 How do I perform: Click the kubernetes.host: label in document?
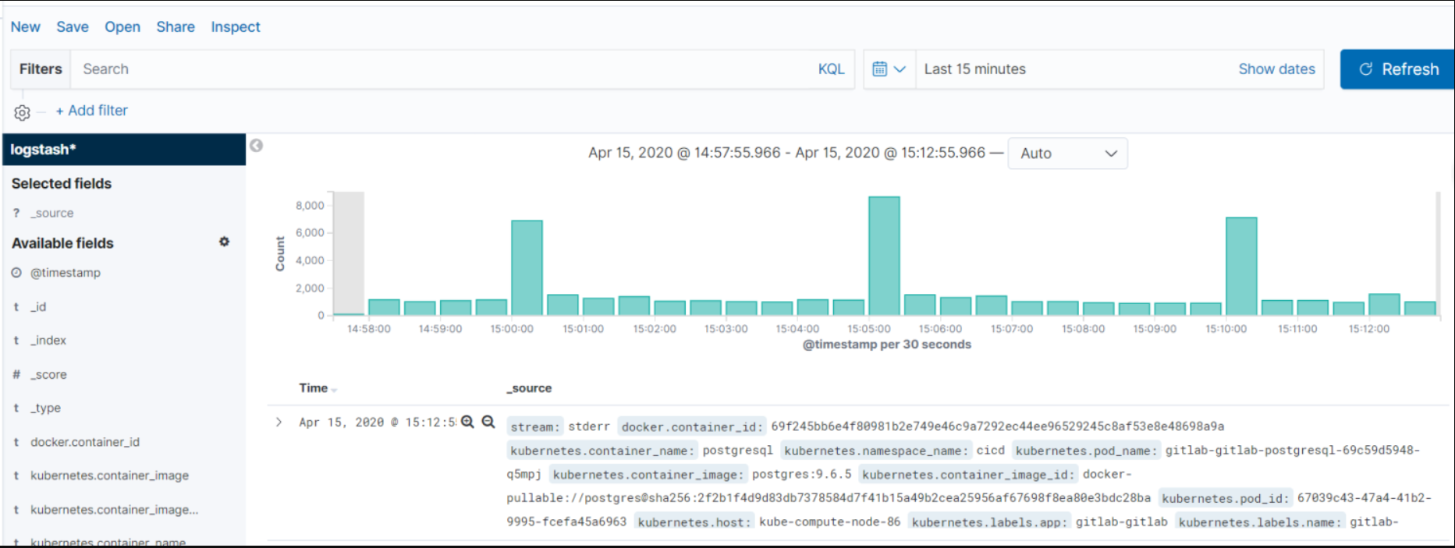pyautogui.click(x=694, y=521)
